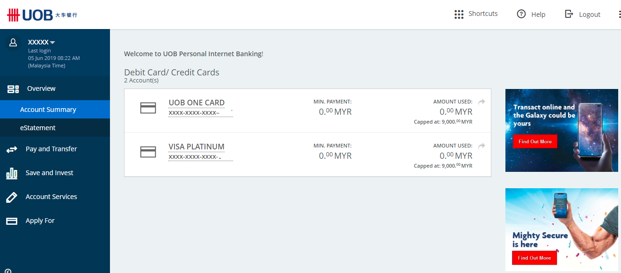Open the Account Services menu
This screenshot has height=273, width=621.
[55, 197]
